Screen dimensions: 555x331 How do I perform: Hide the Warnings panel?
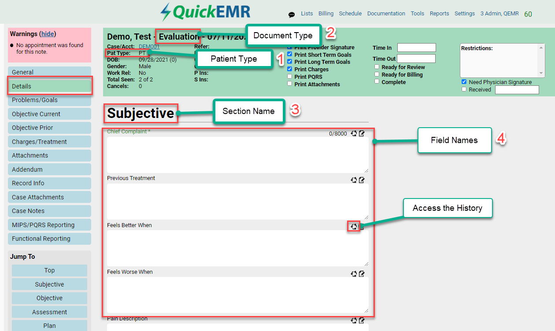(x=48, y=34)
